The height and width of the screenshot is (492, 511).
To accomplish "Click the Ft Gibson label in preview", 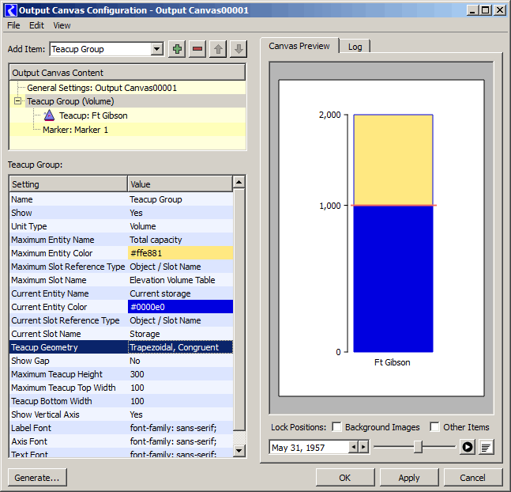I will click(392, 362).
